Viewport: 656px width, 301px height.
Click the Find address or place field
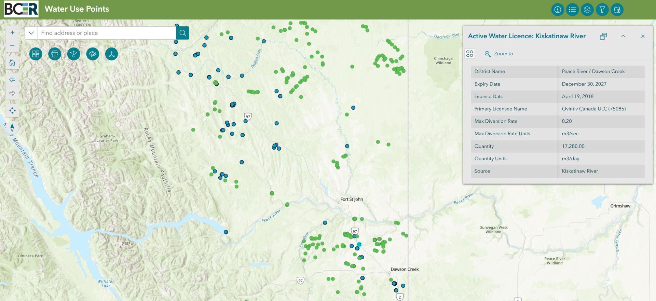[107, 33]
